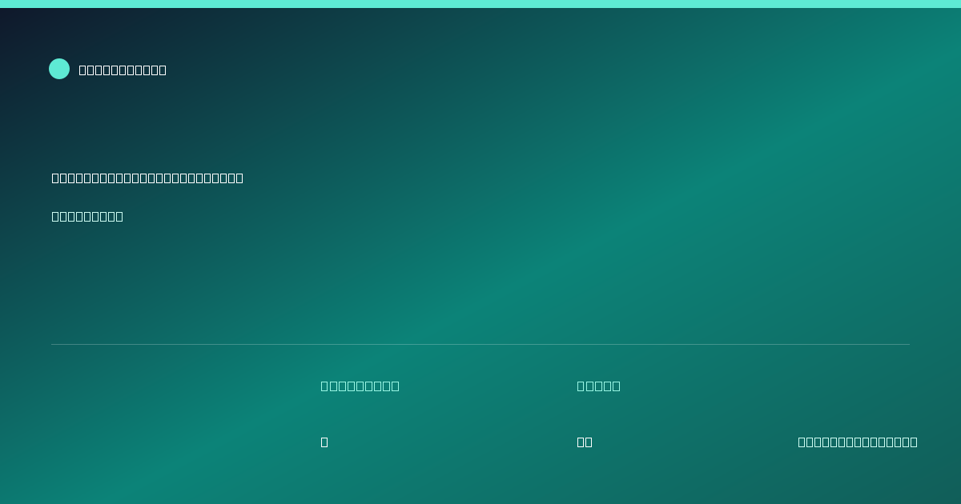Select the brand text beside the teal circle

pyautogui.click(x=123, y=70)
